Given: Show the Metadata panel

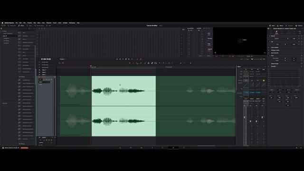Looking at the screenshot, I should (289, 26).
